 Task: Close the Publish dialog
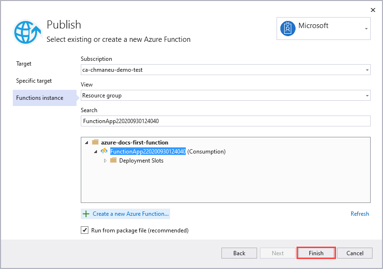[x=373, y=10]
